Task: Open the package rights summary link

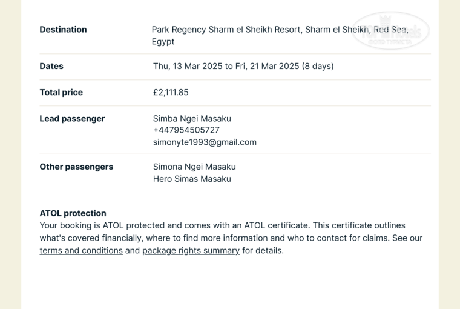Action: [191, 251]
